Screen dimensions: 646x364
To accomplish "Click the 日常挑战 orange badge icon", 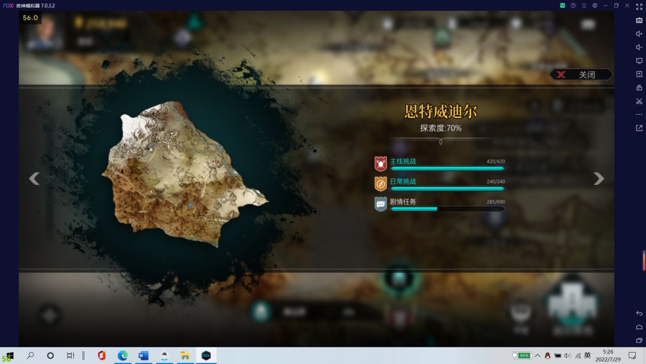I will coord(380,184).
